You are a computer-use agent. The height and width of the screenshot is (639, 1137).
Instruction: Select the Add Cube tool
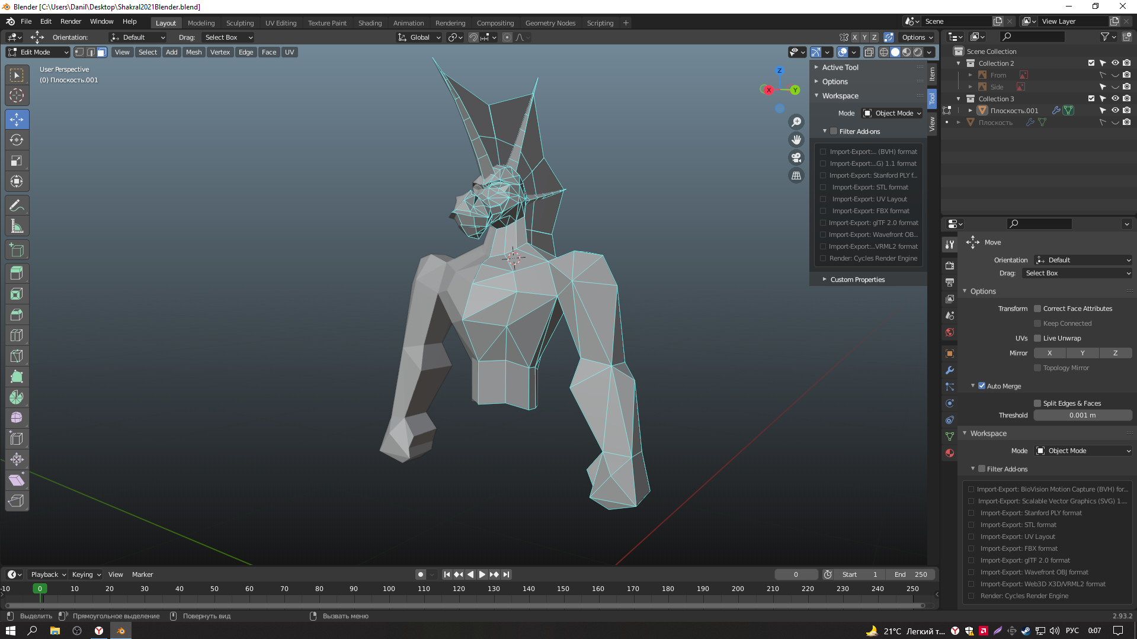coord(17,250)
